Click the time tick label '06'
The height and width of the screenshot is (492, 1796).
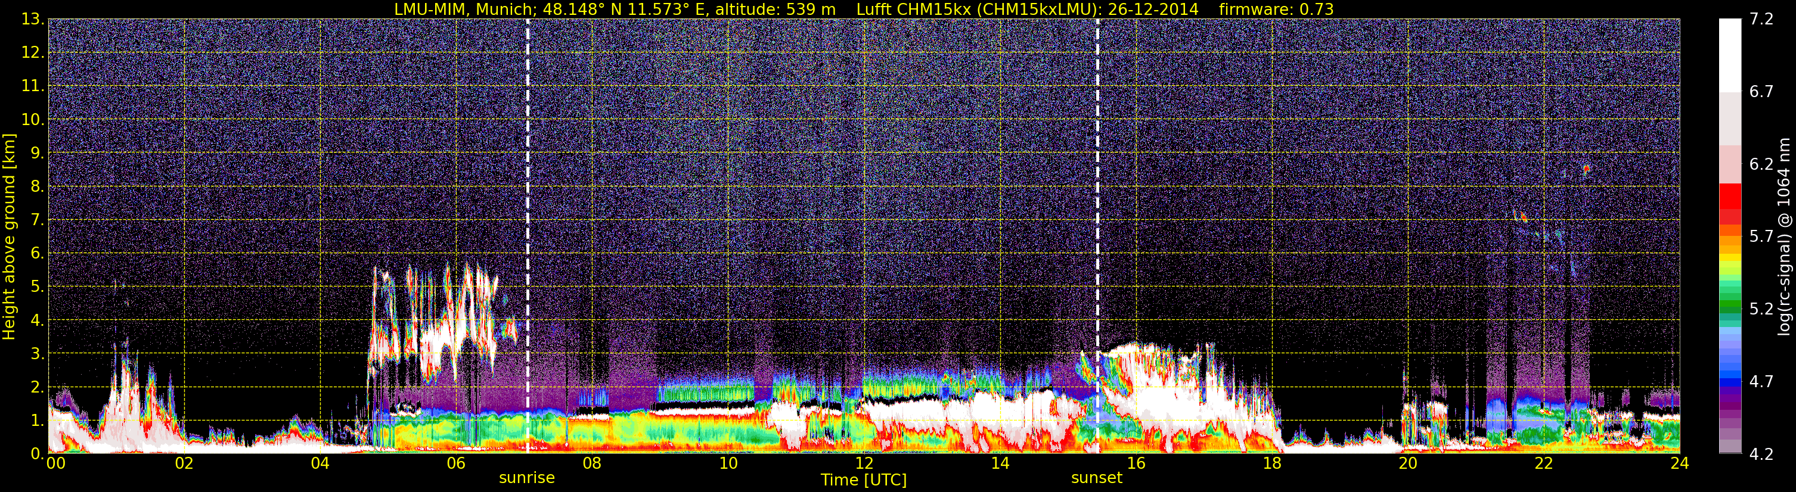click(456, 463)
